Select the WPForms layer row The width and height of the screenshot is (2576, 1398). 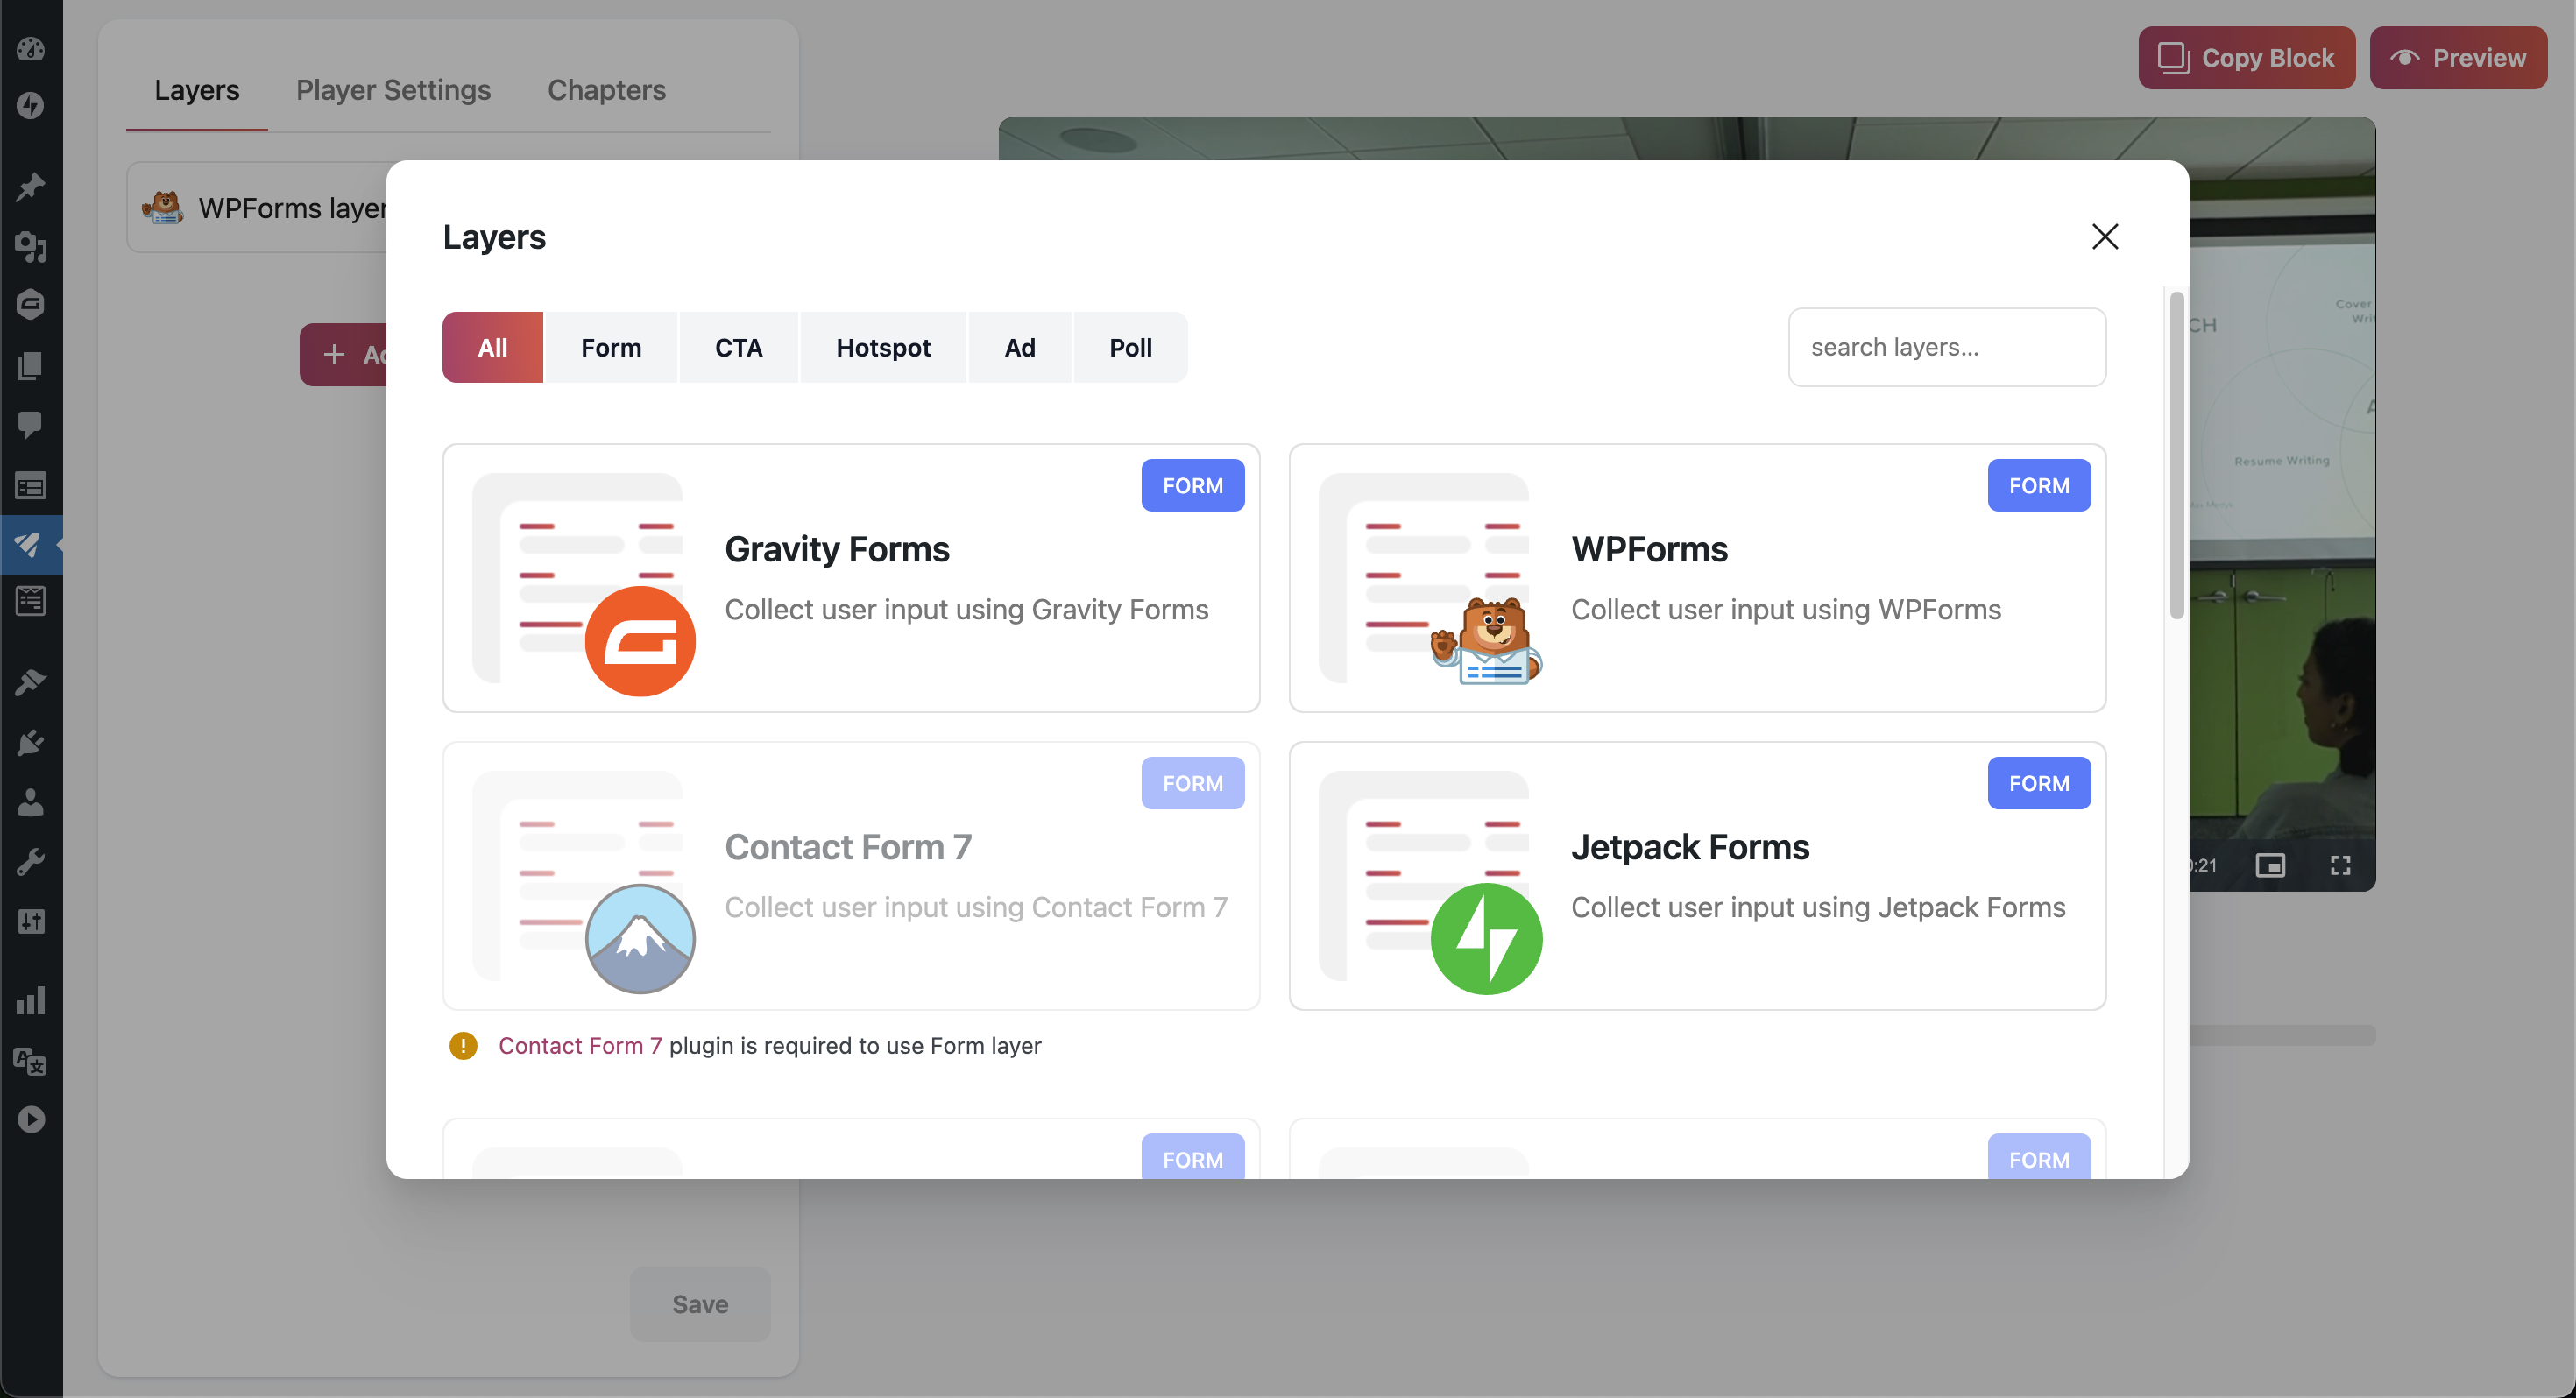(x=257, y=207)
